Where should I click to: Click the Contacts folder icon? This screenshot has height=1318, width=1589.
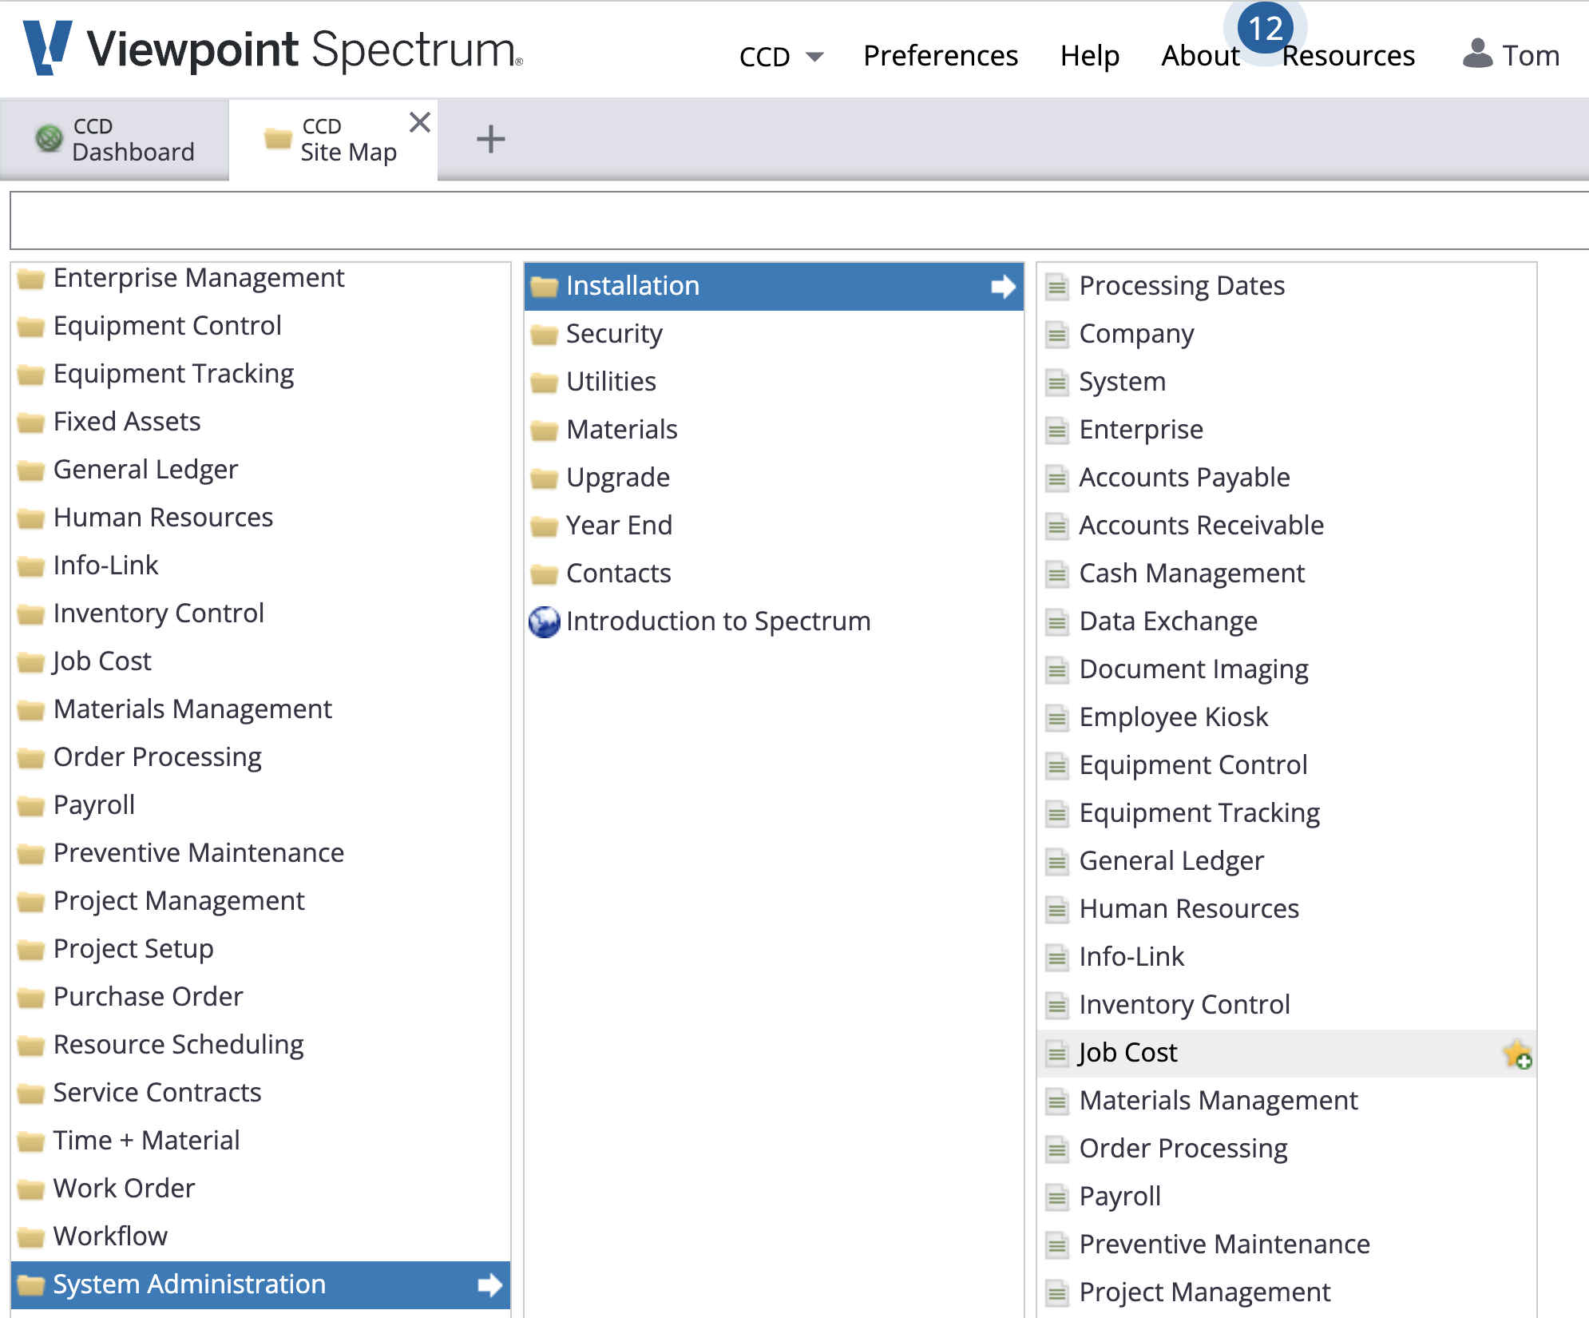544,574
